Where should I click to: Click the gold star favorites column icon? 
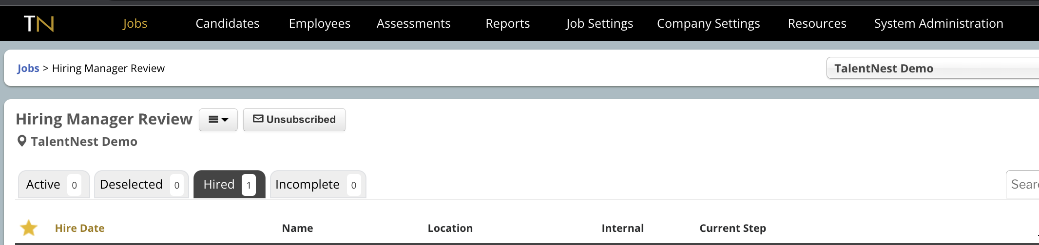(x=29, y=228)
